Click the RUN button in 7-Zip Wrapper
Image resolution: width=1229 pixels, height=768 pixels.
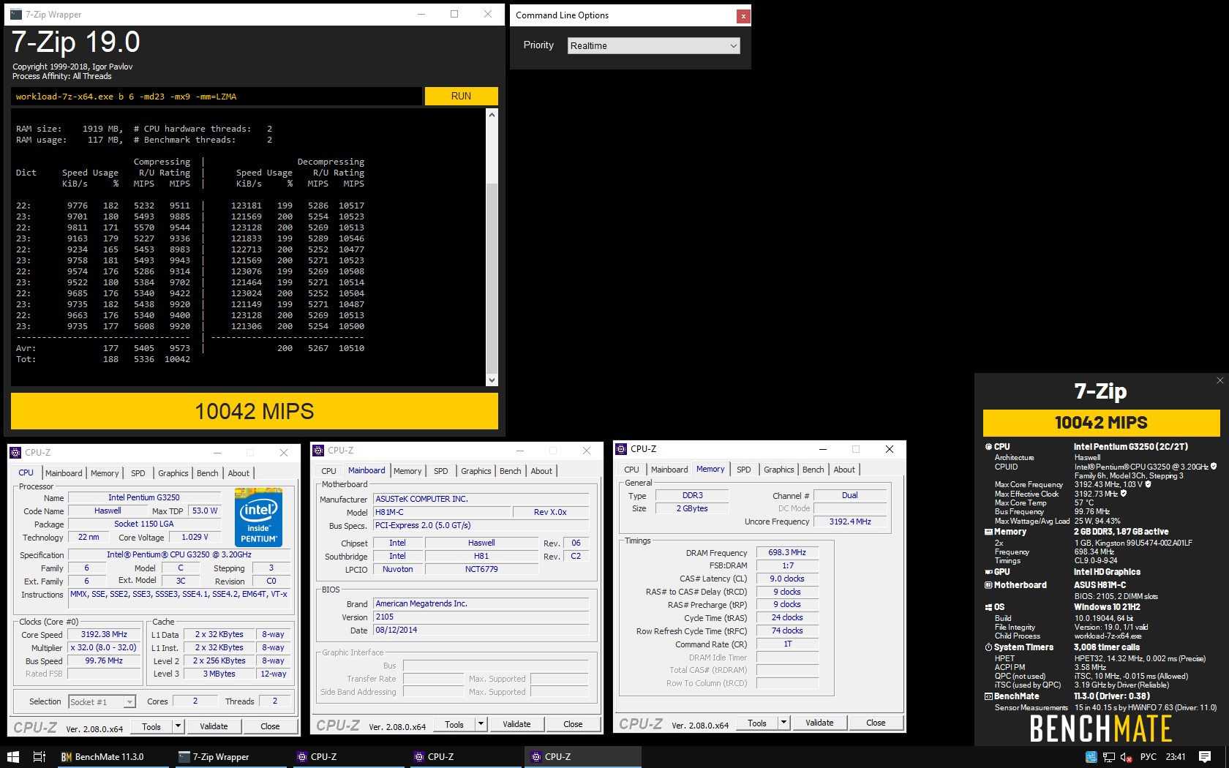[x=461, y=96]
